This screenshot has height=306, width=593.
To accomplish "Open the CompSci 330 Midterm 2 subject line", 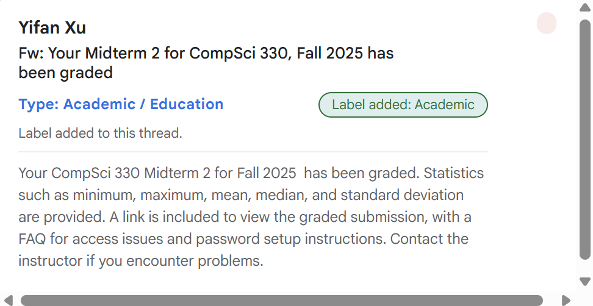I will point(206,63).
